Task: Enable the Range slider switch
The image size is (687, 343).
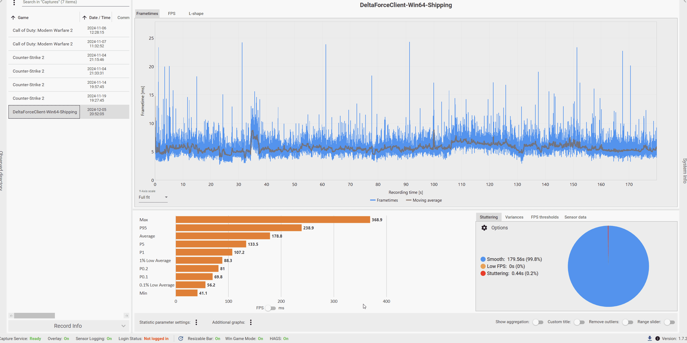Action: coord(669,322)
